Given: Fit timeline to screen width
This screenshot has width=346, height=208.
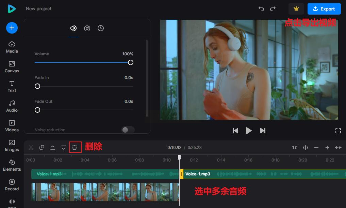Looking at the screenshot, I should 338,148.
